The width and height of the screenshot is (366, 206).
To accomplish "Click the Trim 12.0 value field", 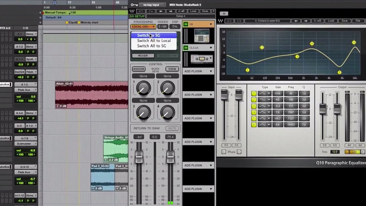I will (334, 152).
